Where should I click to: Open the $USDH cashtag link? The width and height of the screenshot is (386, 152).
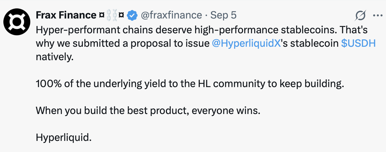pyautogui.click(x=358, y=43)
